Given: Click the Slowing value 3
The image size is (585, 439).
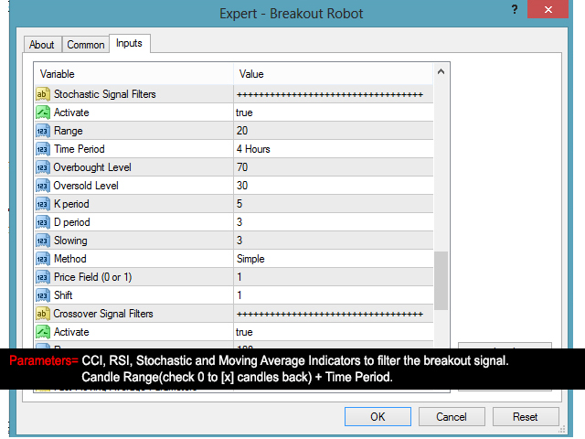Looking at the screenshot, I should 239,241.
